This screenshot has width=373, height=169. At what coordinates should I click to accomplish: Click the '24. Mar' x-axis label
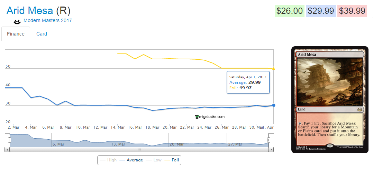click(204, 127)
